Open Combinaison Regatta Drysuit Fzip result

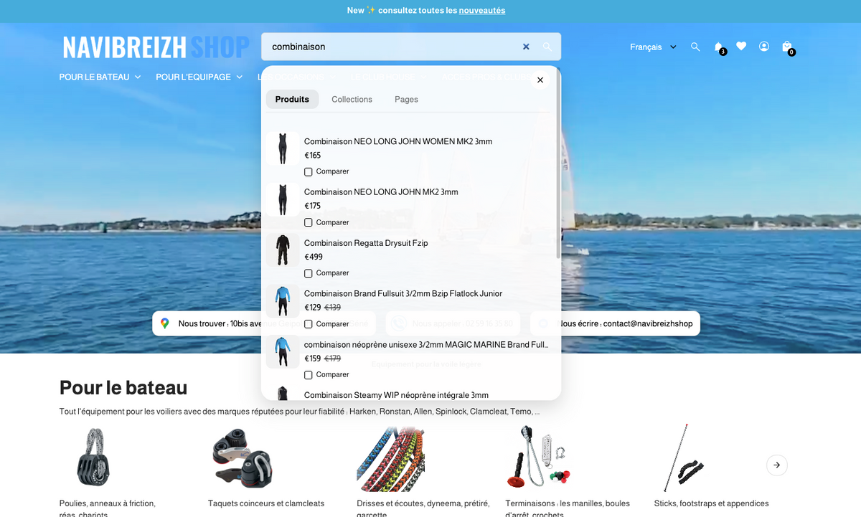[366, 243]
